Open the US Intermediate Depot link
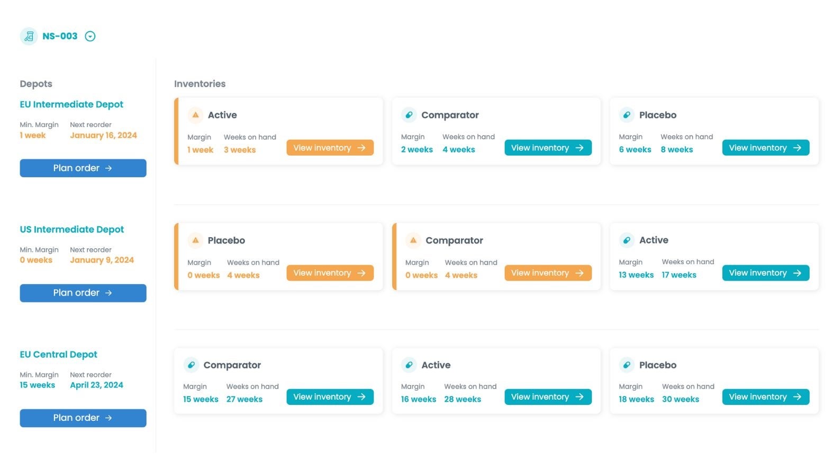Screen dimensions: 833x469 (x=72, y=230)
